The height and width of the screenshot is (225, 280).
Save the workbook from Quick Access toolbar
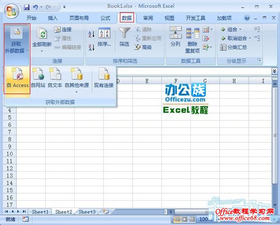[27, 7]
